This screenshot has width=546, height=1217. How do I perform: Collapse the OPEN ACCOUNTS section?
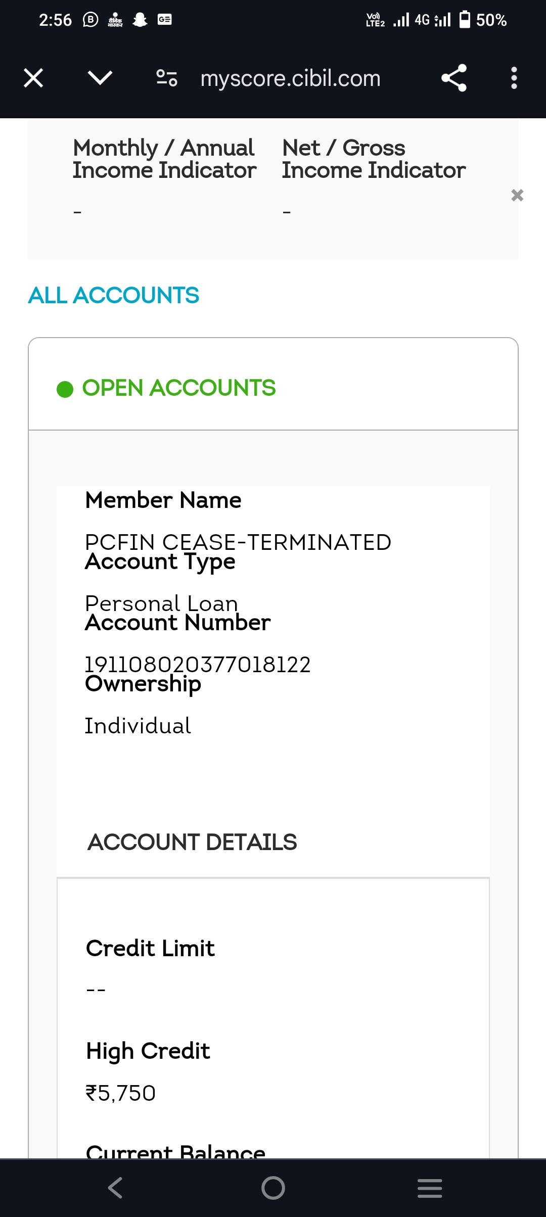click(178, 388)
